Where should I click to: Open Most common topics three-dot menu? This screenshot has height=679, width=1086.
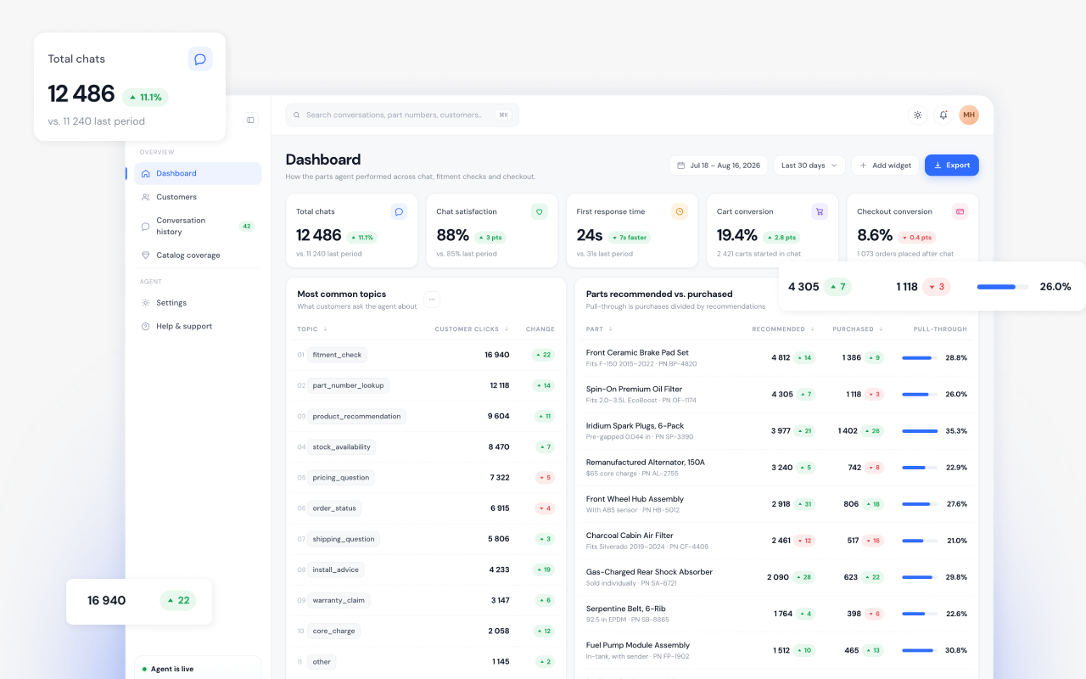[432, 300]
